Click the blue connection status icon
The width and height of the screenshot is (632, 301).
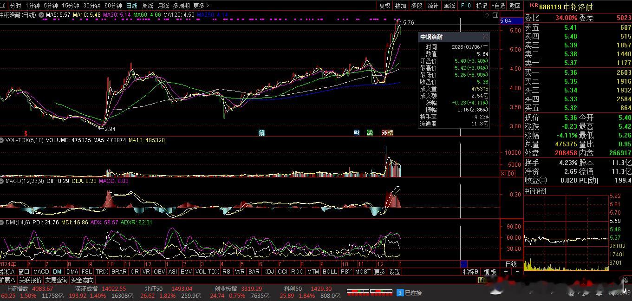coord(400,293)
